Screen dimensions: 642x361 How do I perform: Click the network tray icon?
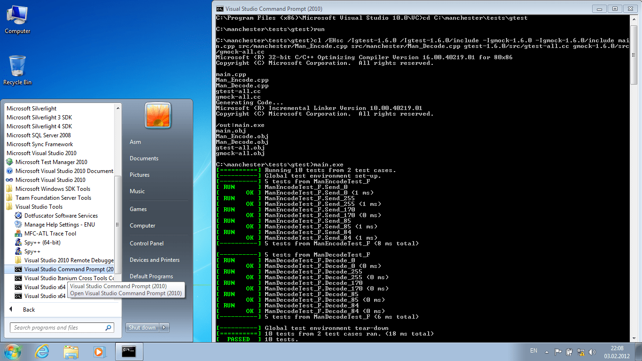(x=581, y=352)
